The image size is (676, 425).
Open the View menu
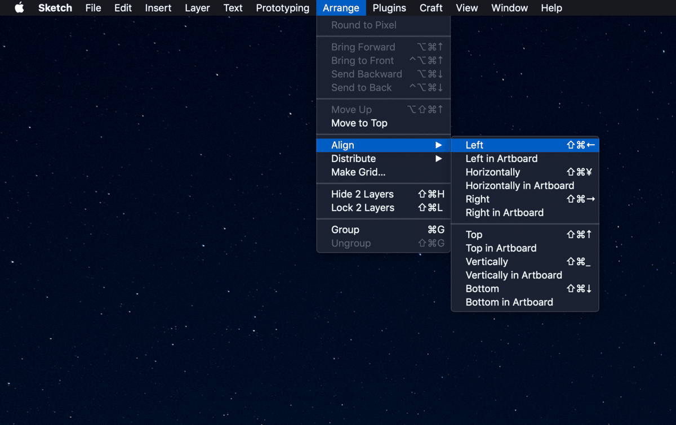[466, 8]
